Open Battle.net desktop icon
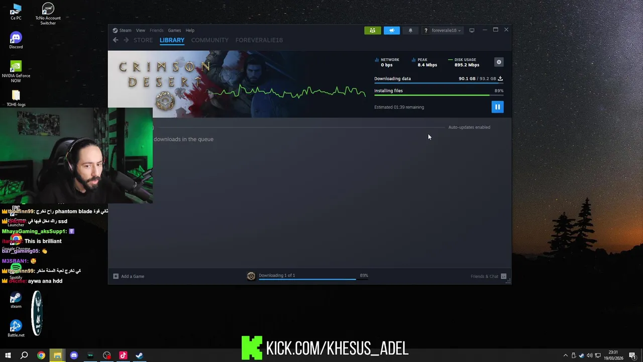 point(16,329)
